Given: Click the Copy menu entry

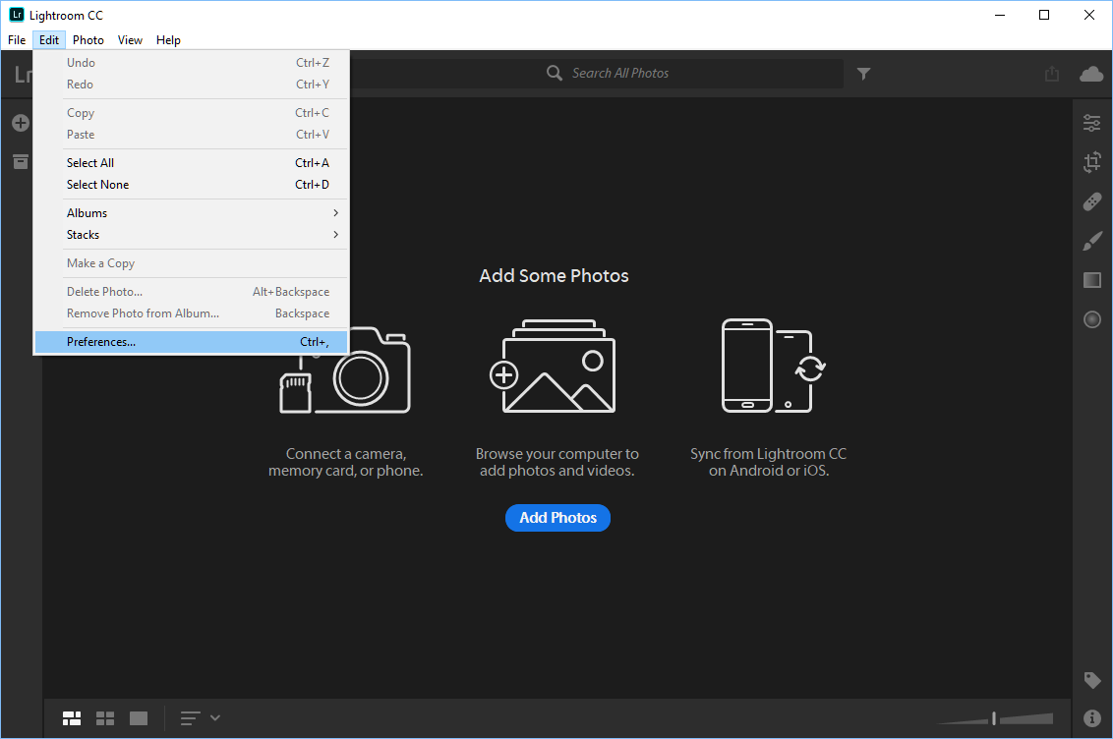Looking at the screenshot, I should click(192, 113).
